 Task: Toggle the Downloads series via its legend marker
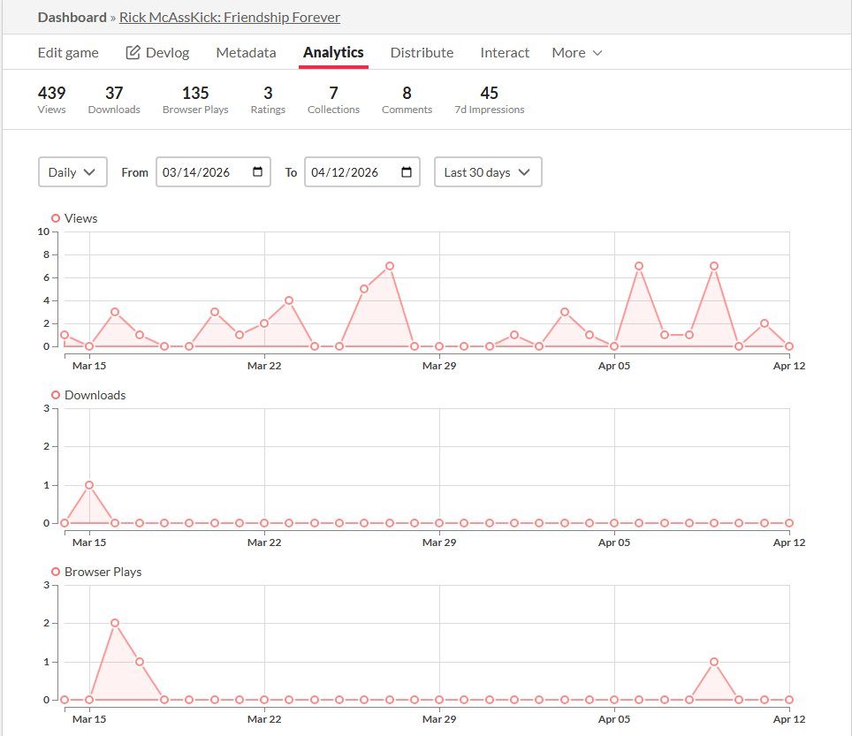click(x=56, y=395)
